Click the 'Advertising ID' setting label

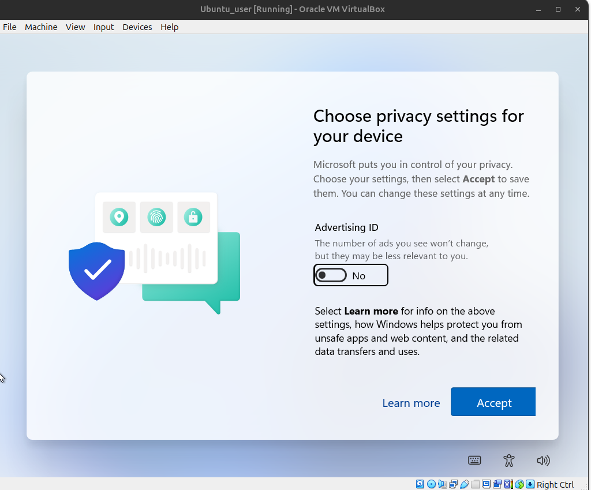(346, 227)
